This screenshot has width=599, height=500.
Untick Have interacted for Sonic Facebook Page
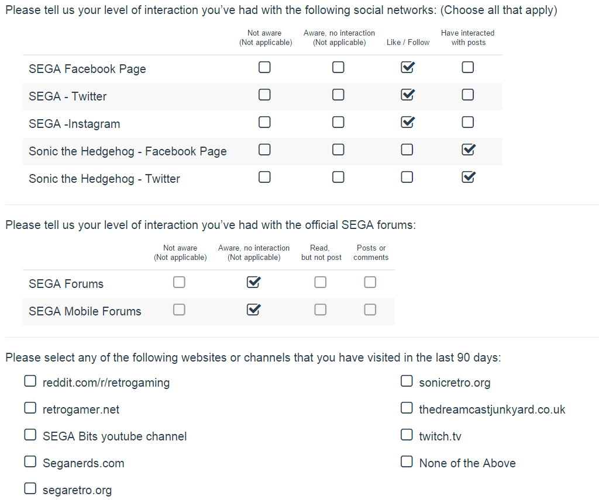[467, 150]
